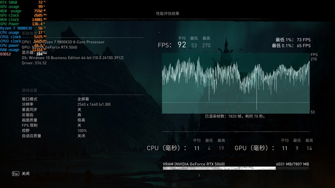Viewport: 335px width, 188px height.
Task: Click the GPU Power overlay row
Action: [x=23, y=24]
